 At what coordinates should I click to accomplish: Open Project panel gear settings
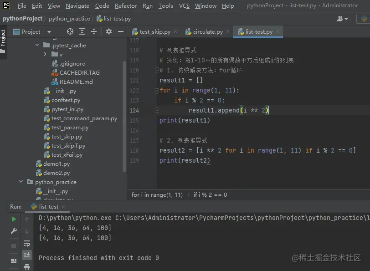tap(109, 31)
